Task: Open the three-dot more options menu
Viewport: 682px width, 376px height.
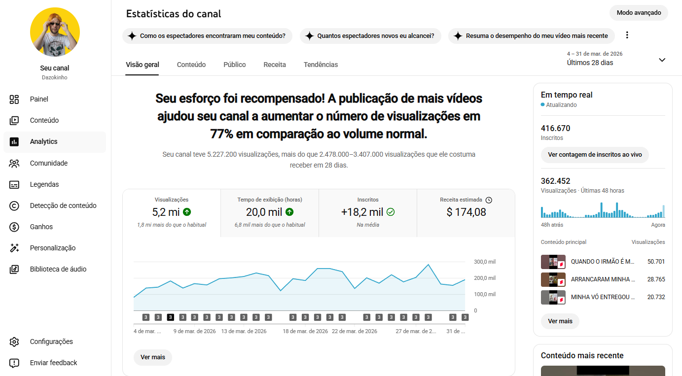Action: pos(627,35)
